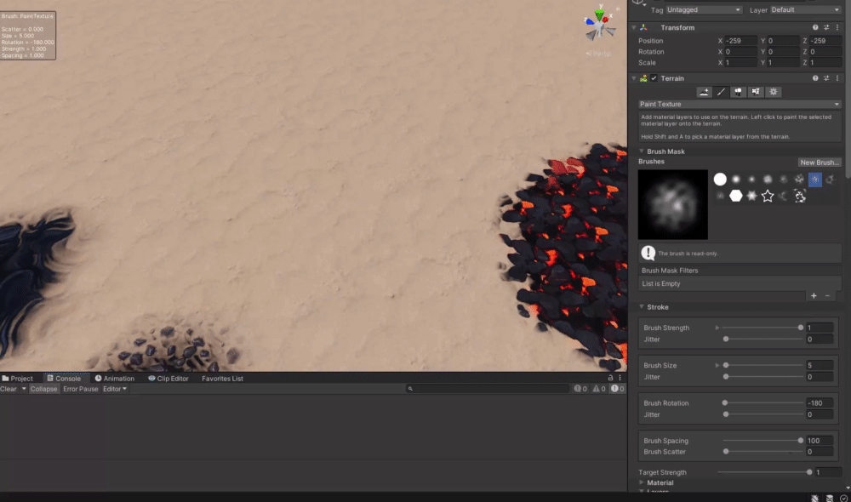Open the Tag dropdown
This screenshot has height=502, width=851.
click(x=704, y=9)
